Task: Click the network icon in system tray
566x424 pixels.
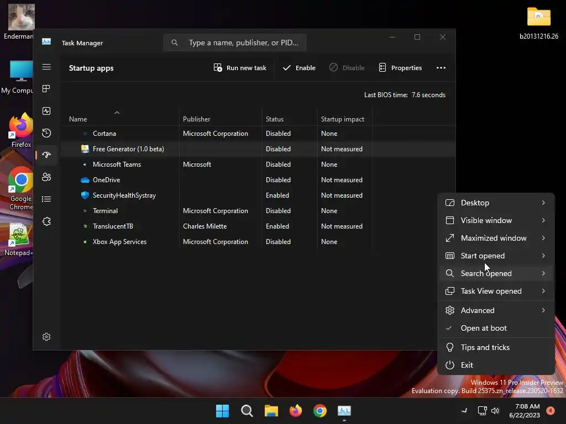Action: tap(482, 411)
